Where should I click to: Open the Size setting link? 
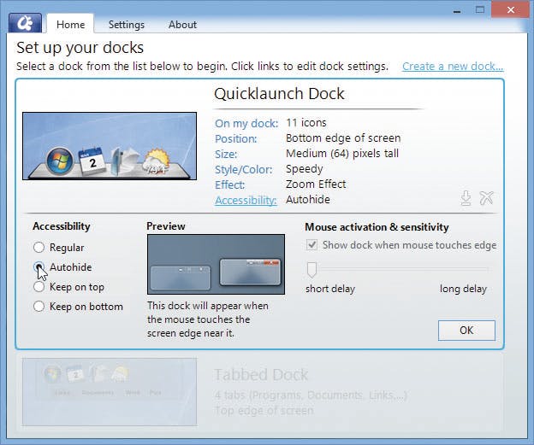coord(226,155)
